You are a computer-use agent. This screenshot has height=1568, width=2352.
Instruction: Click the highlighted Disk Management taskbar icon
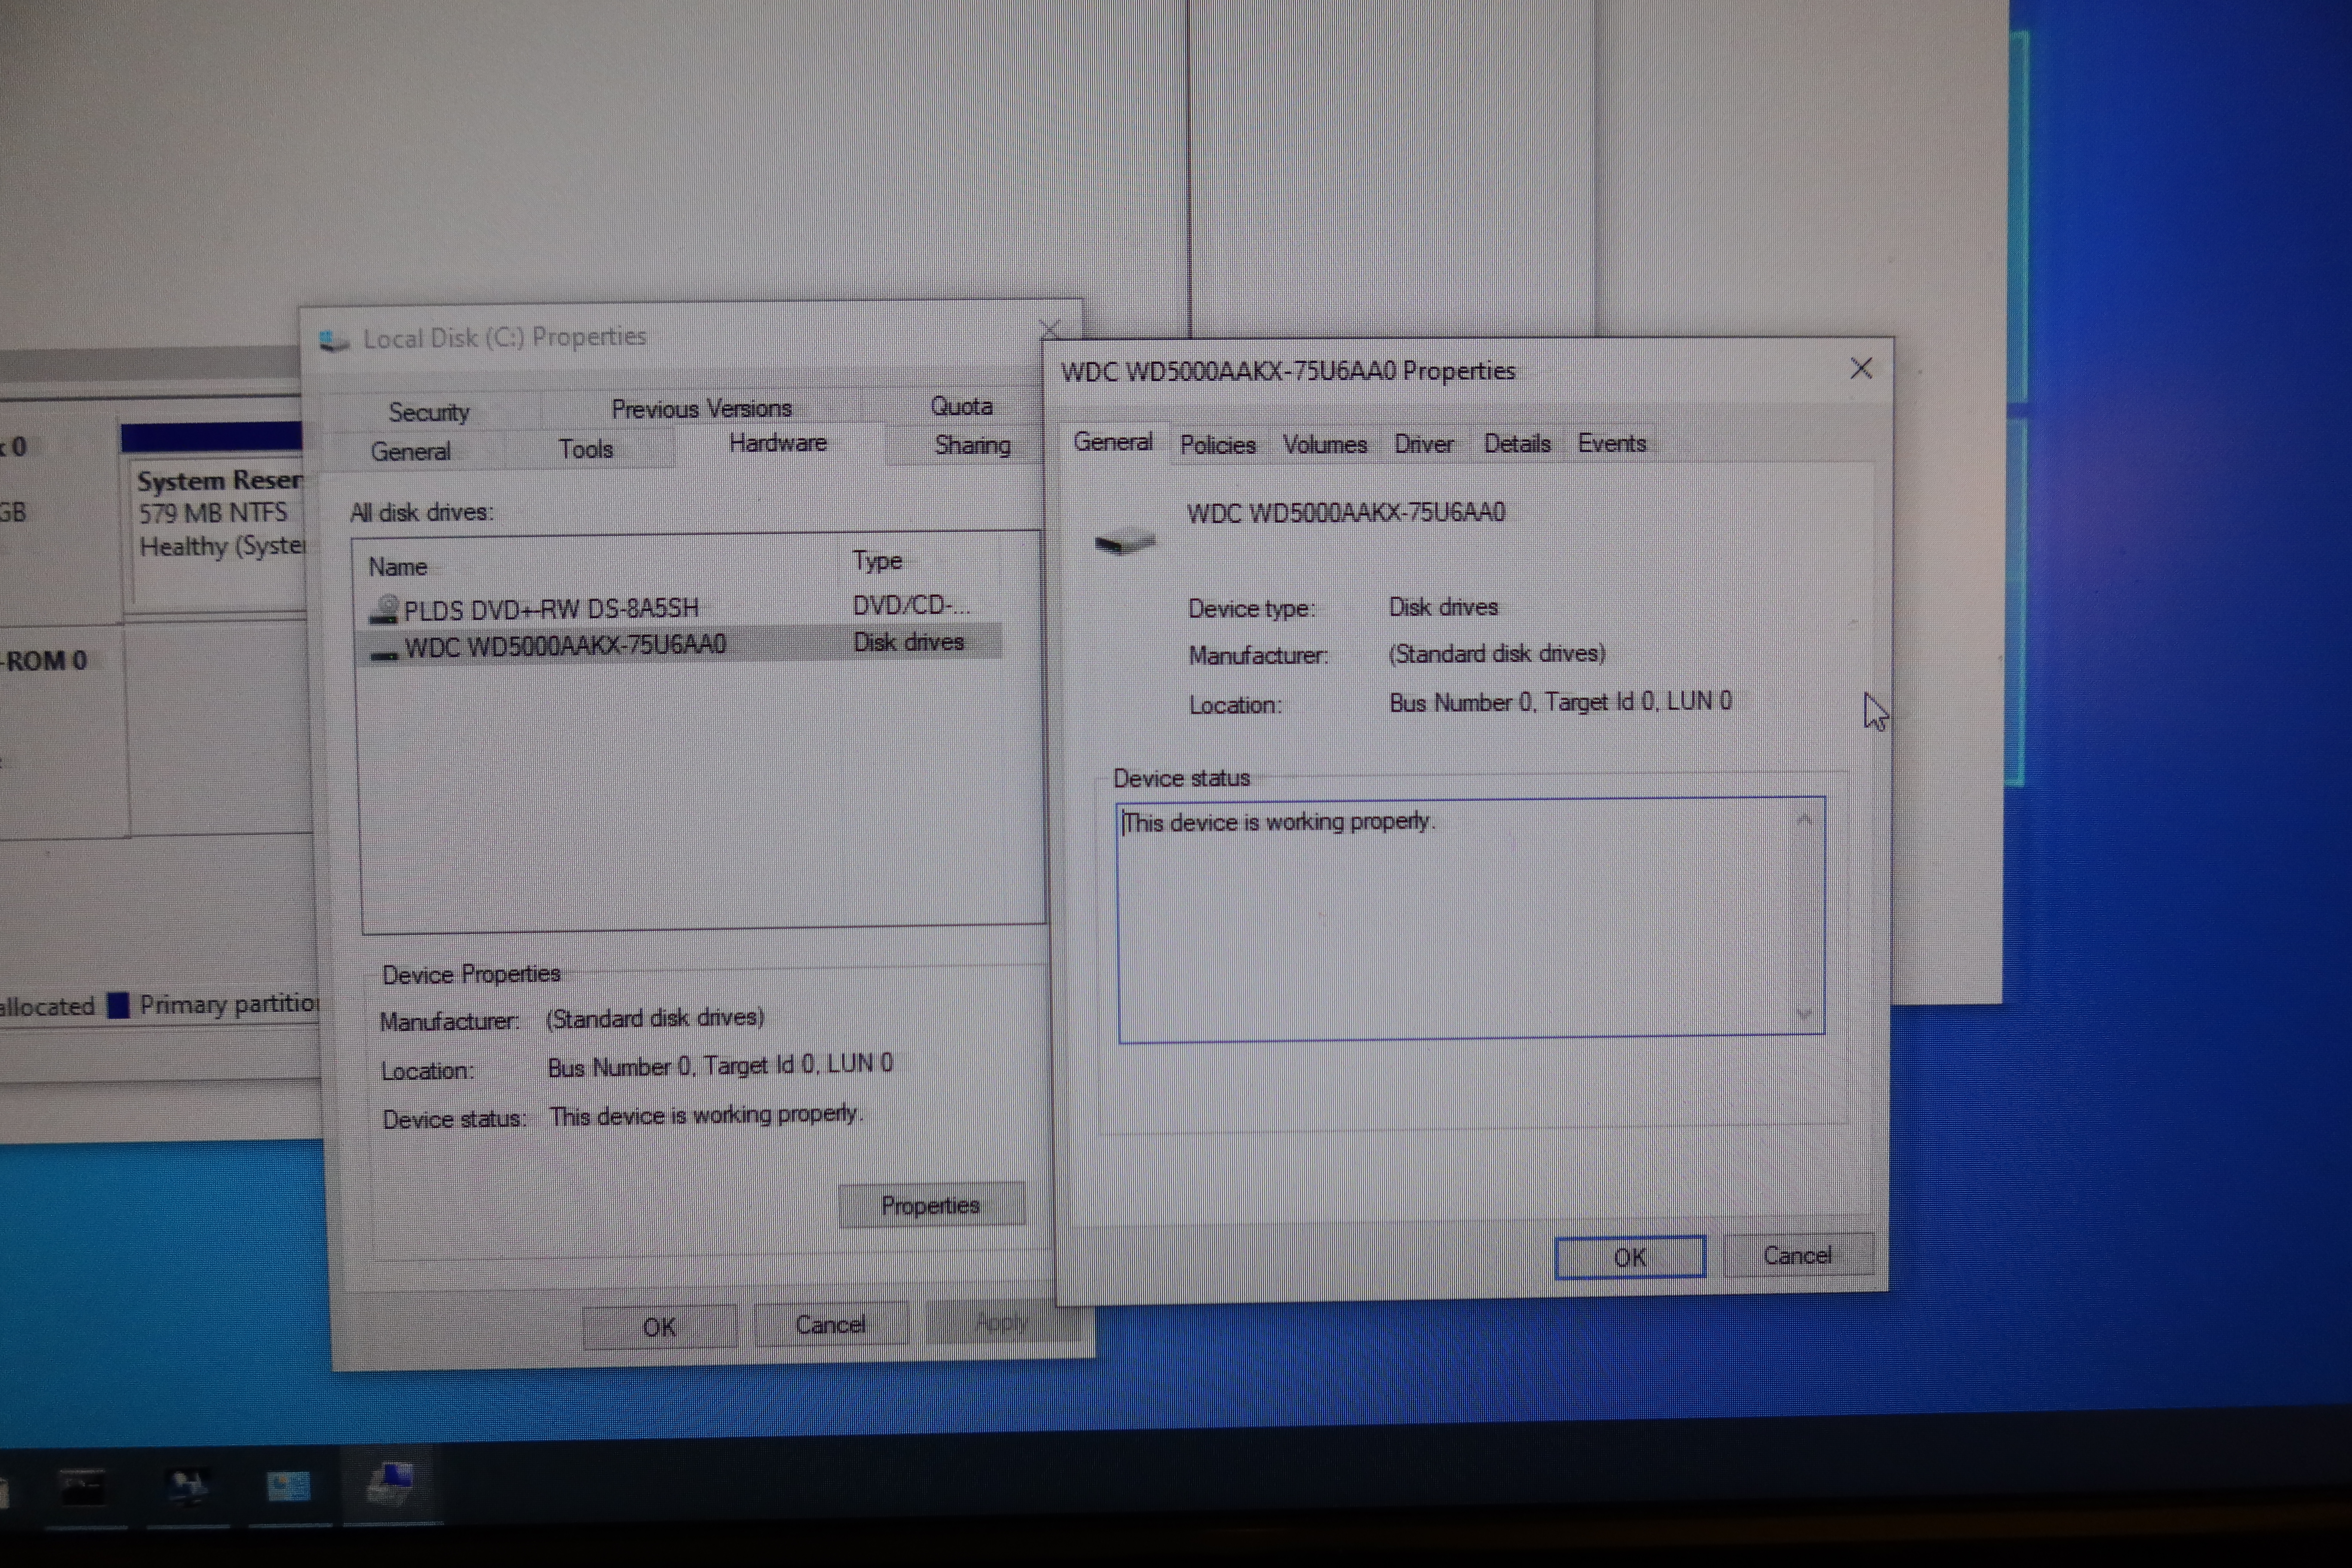pyautogui.click(x=391, y=1484)
